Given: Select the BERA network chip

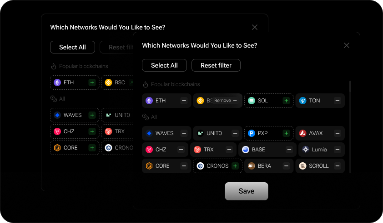Looking at the screenshot, I should click(264, 166).
